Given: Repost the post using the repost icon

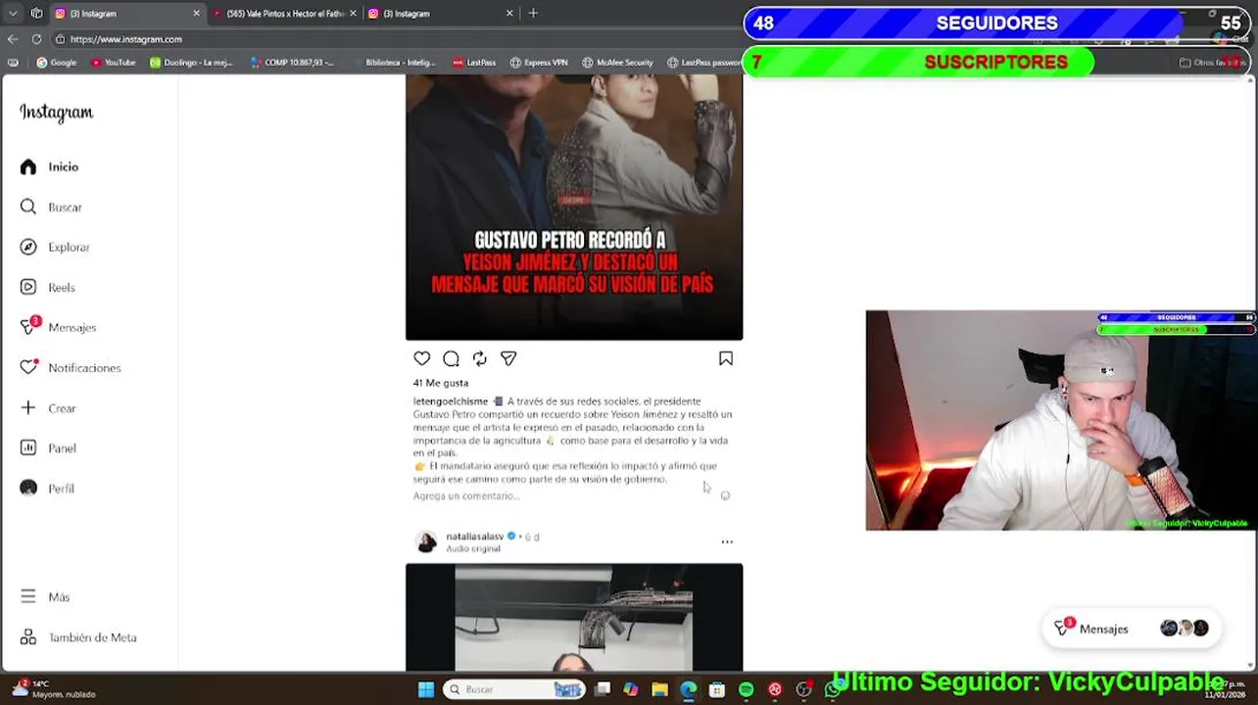Looking at the screenshot, I should click(x=480, y=358).
